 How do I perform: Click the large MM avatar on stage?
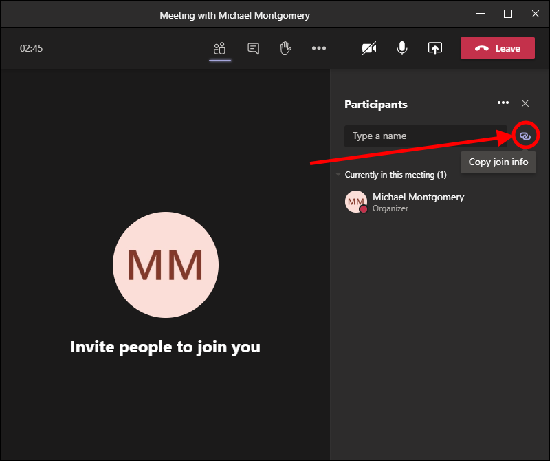[166, 265]
